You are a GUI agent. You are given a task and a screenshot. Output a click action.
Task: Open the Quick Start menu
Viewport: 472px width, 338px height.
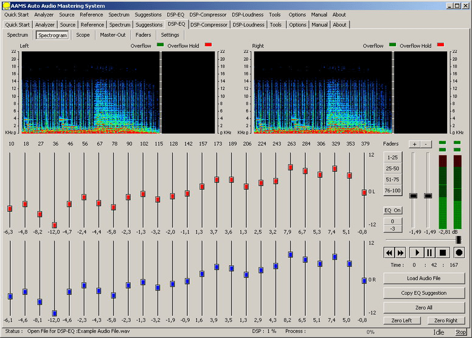(16, 15)
